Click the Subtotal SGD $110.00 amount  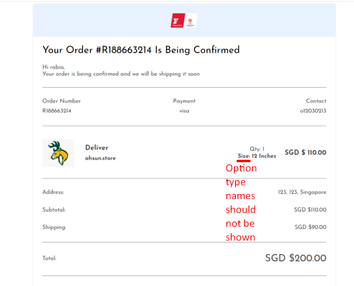point(310,210)
